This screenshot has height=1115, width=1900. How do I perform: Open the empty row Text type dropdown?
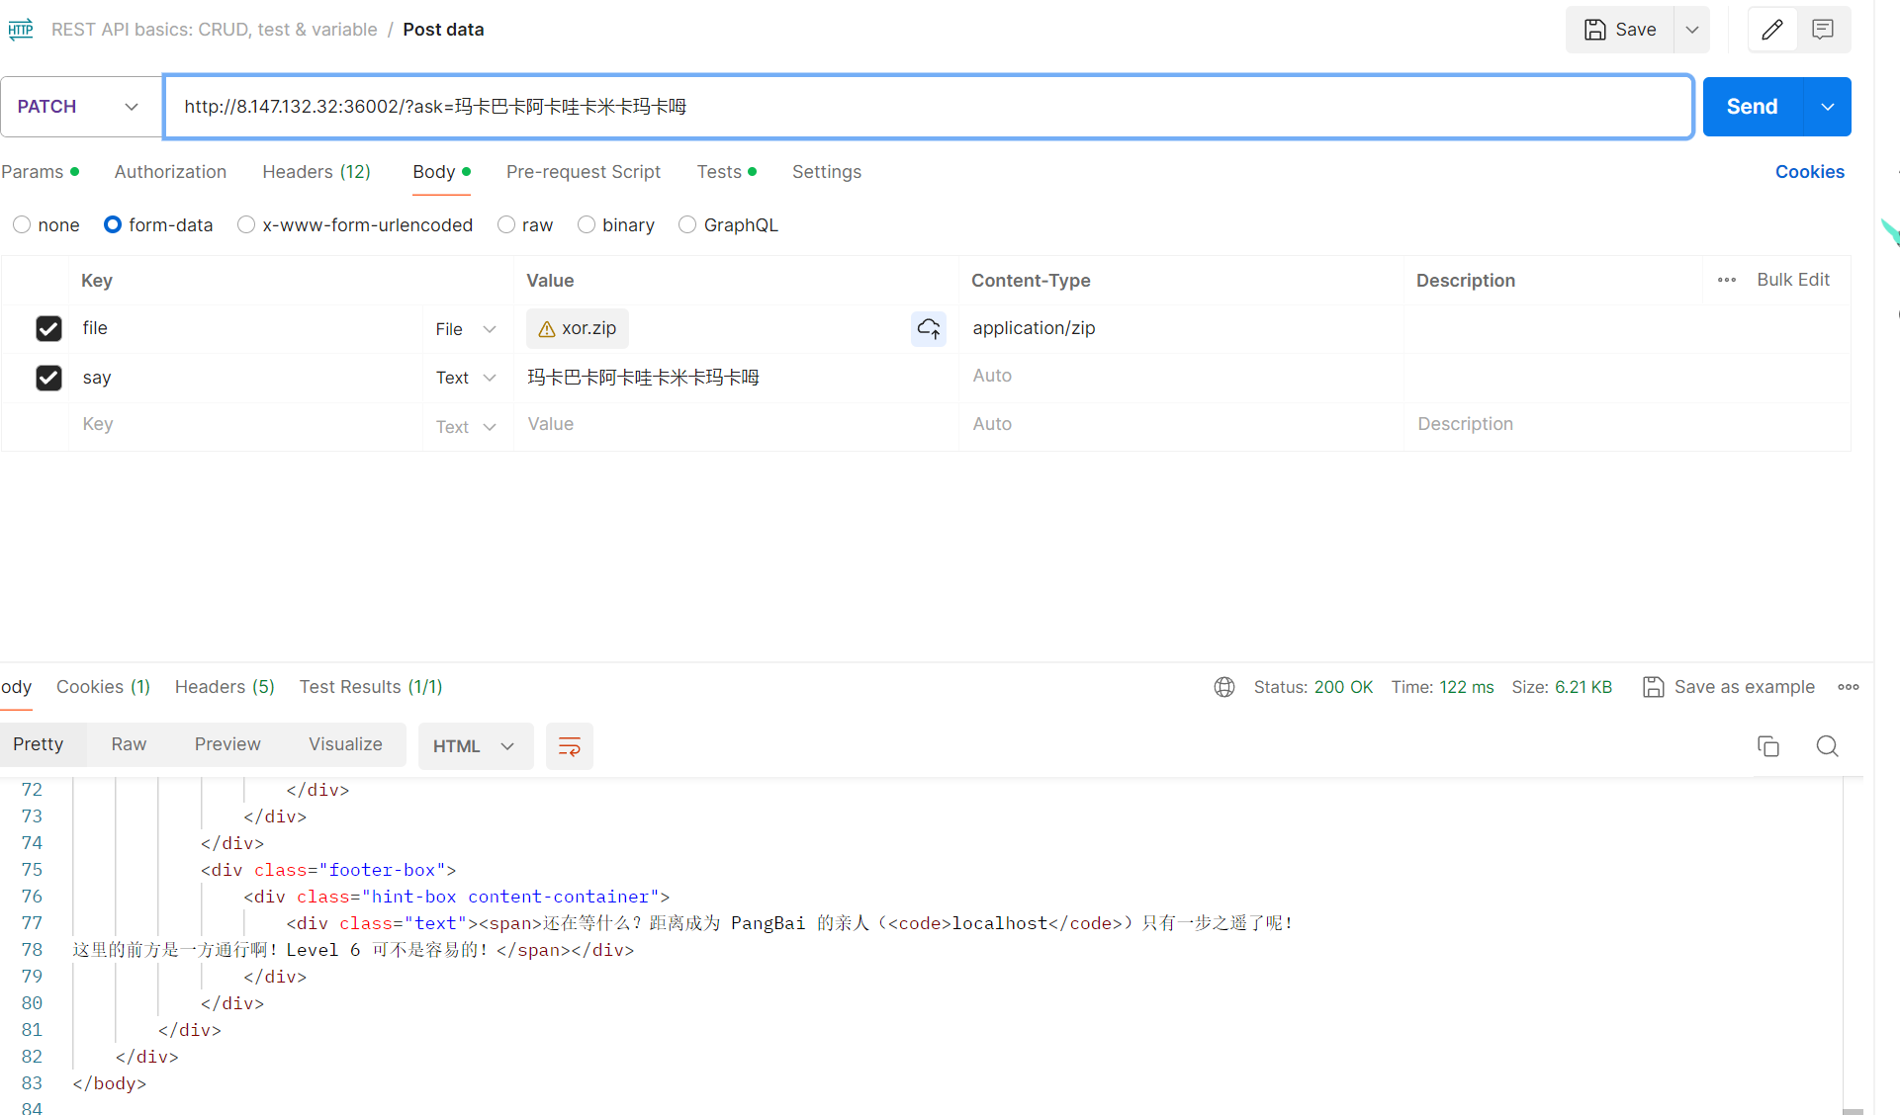pos(466,427)
